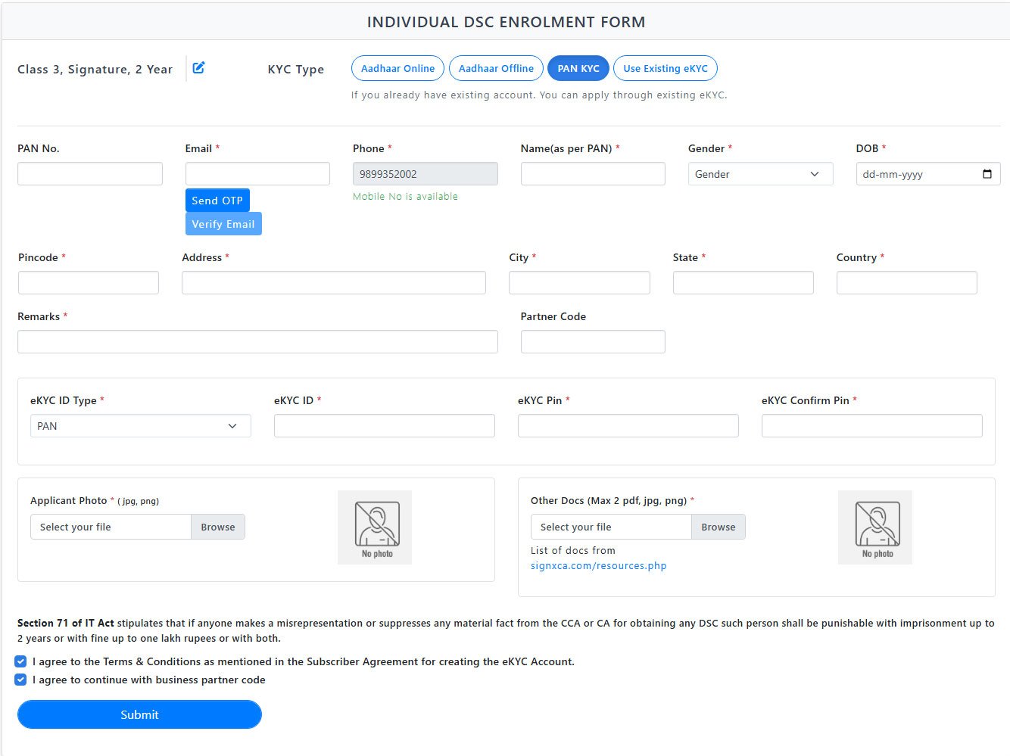Click the Verify Email button
Screen dimensions: 1010x756
pos(223,224)
